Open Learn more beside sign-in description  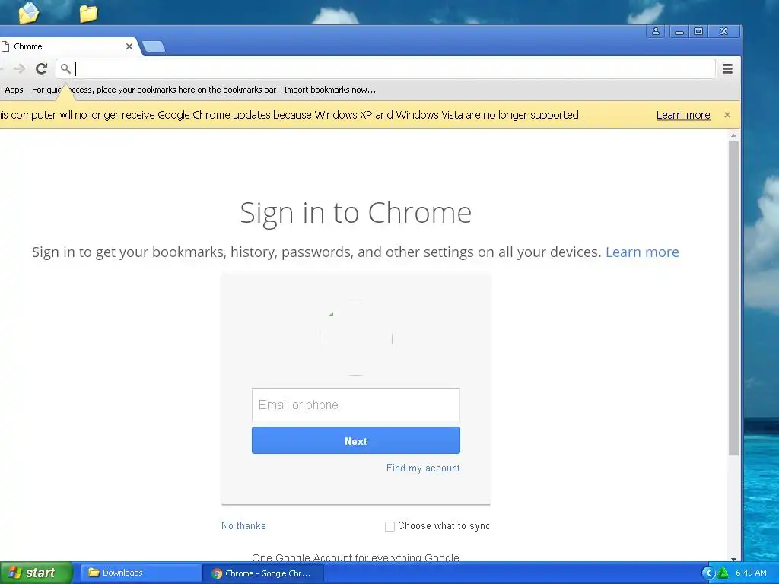(x=642, y=252)
